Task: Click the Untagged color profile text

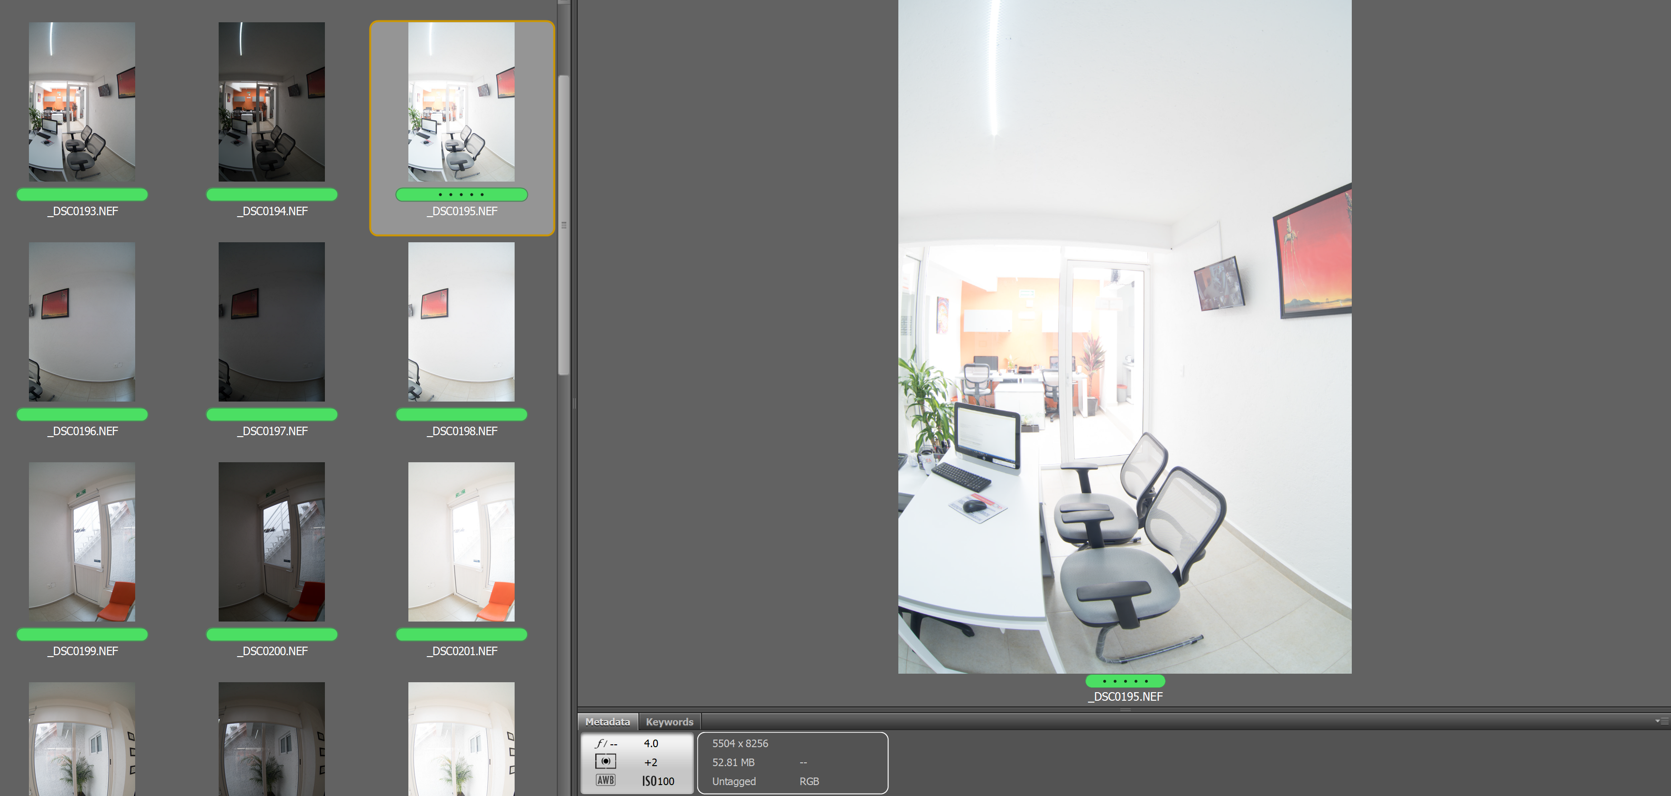Action: point(734,781)
